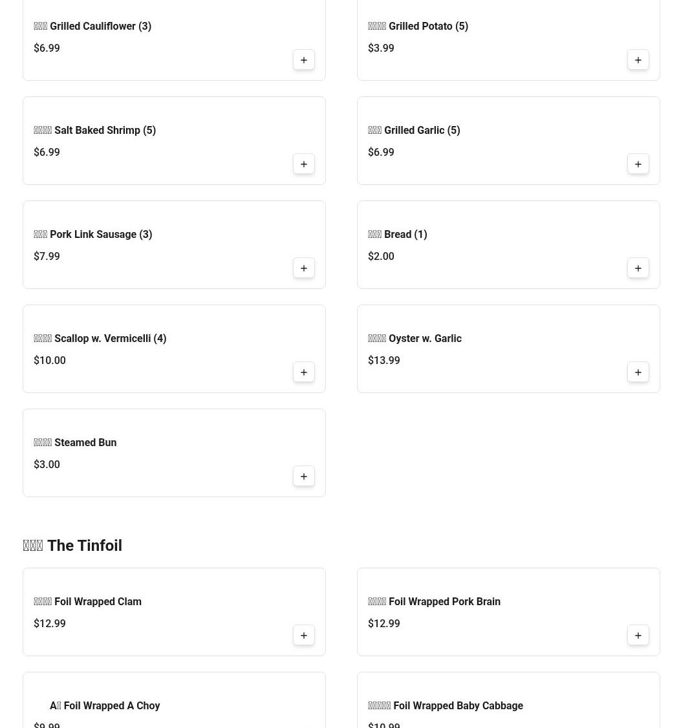Add Scallop w. Vermicelli to order
679x728 pixels.
pyautogui.click(x=303, y=372)
